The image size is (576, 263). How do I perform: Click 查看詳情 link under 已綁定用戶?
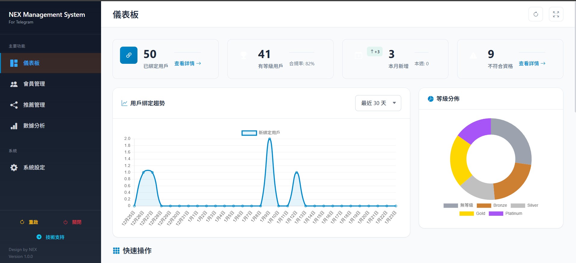(x=187, y=63)
